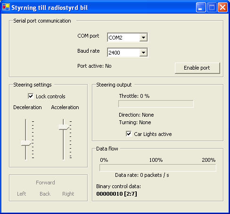
Task: Click the Data flow rate progress bar
Action: (158, 168)
